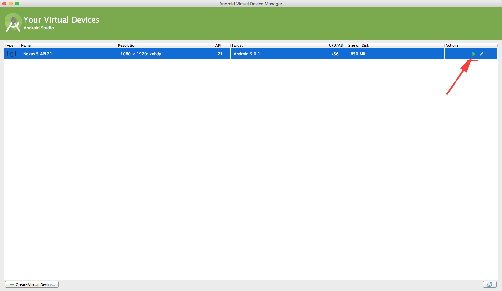Image resolution: width=502 pixels, height=291 pixels.
Task: Maximize the AVD Manager window
Action: tap(17, 4)
